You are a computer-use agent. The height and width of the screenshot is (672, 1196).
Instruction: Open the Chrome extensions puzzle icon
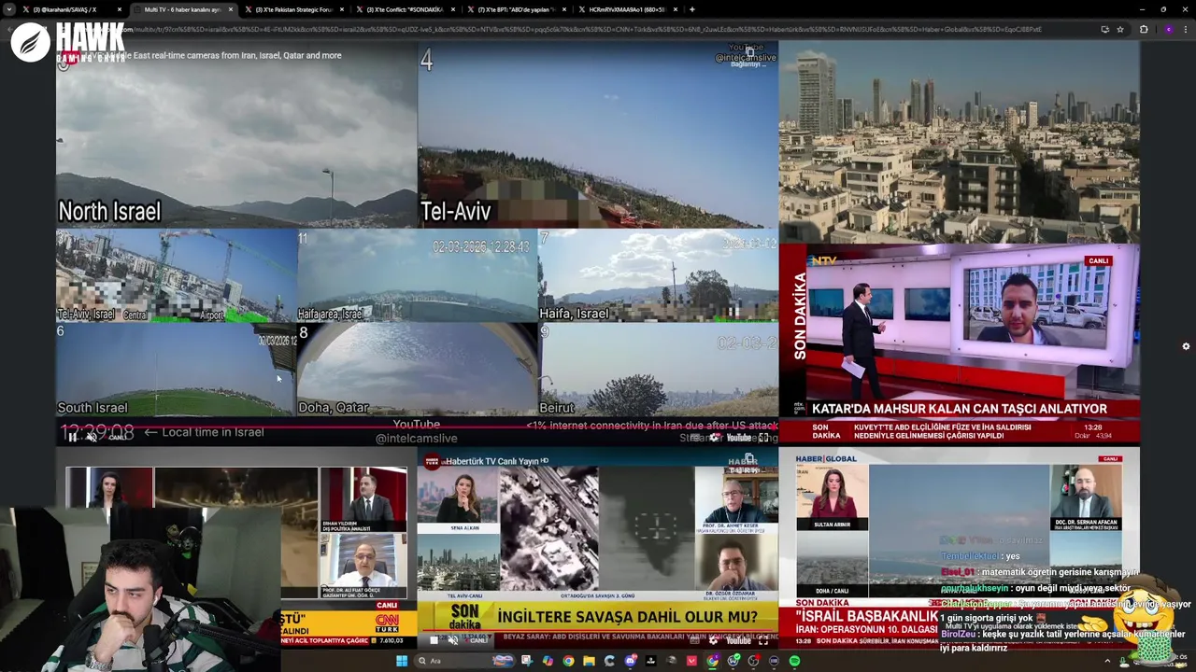click(1144, 29)
